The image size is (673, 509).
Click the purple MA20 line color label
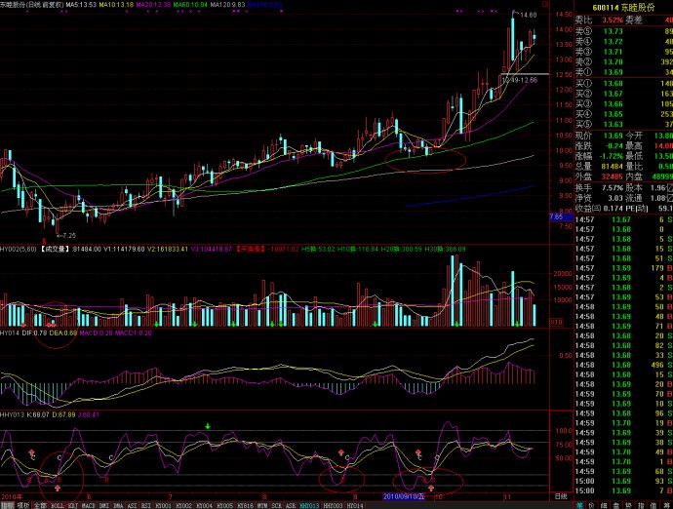147,4
